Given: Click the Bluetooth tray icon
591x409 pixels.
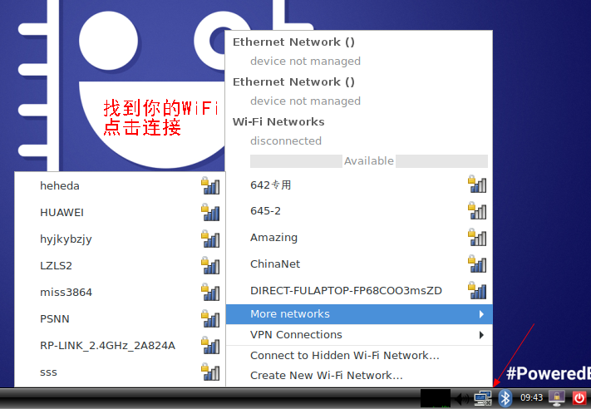Looking at the screenshot, I should click(x=505, y=398).
